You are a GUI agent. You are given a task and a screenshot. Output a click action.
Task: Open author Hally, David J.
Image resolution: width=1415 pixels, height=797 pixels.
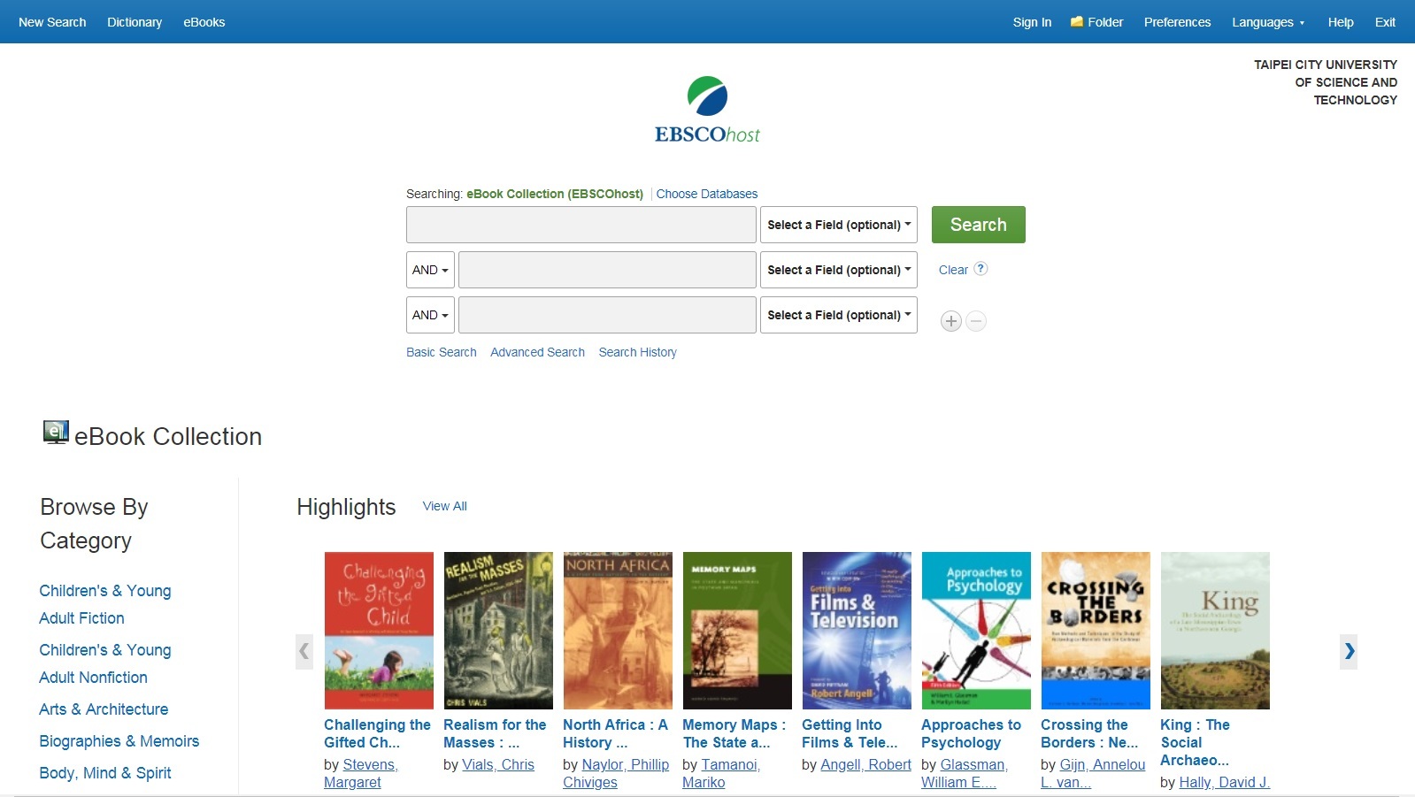pos(1225,782)
